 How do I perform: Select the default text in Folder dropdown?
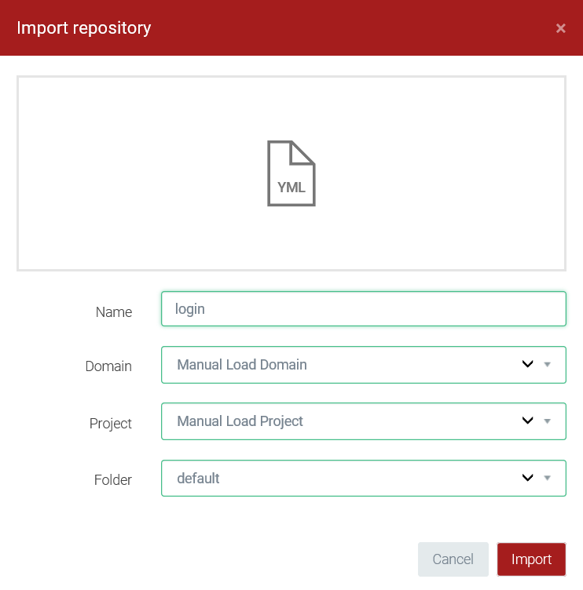click(x=198, y=478)
